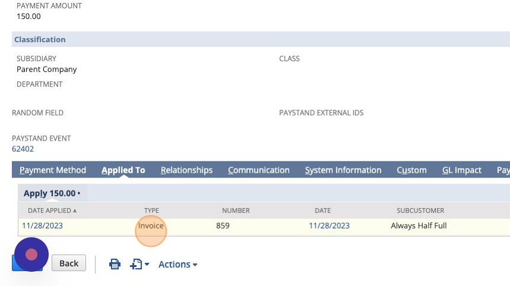Open the Custom tab
Image resolution: width=510 pixels, height=286 pixels.
[412, 170]
